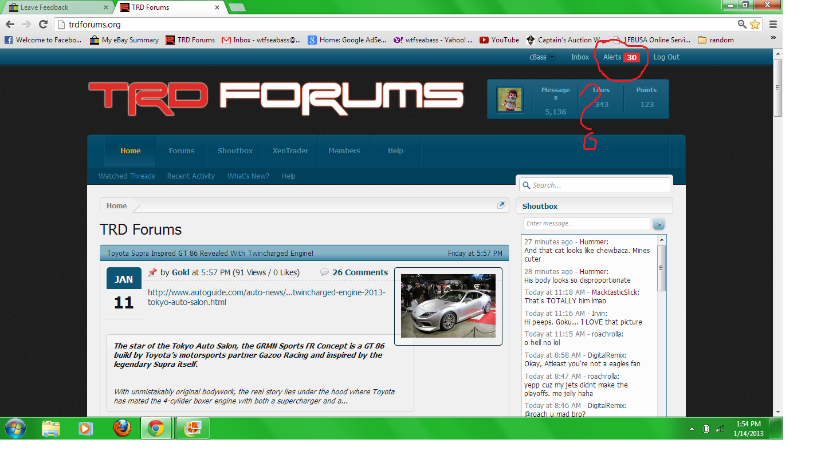Screen dimensions: 817x475
Task: Show hidden tray icons arrow
Action: click(692, 429)
